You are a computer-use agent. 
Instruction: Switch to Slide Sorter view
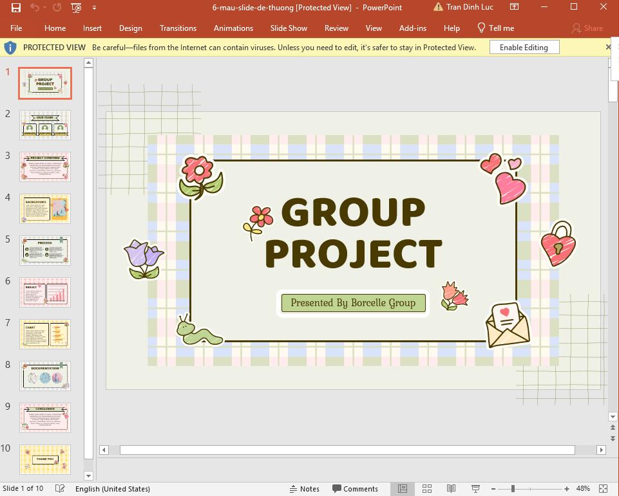click(x=427, y=488)
